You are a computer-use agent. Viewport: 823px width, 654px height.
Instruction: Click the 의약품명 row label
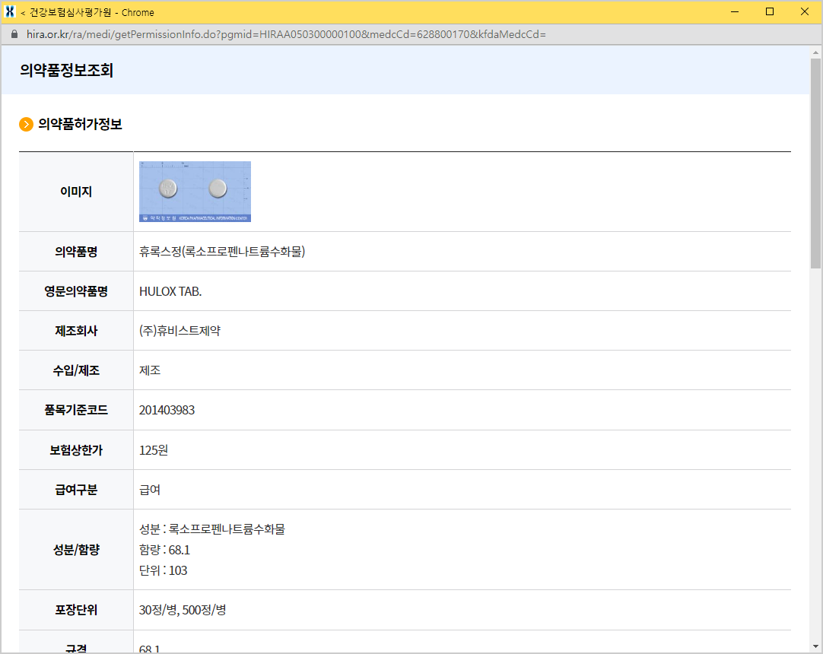[76, 252]
